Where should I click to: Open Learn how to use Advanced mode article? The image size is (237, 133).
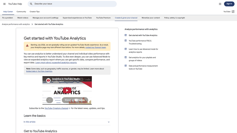click(143, 51)
